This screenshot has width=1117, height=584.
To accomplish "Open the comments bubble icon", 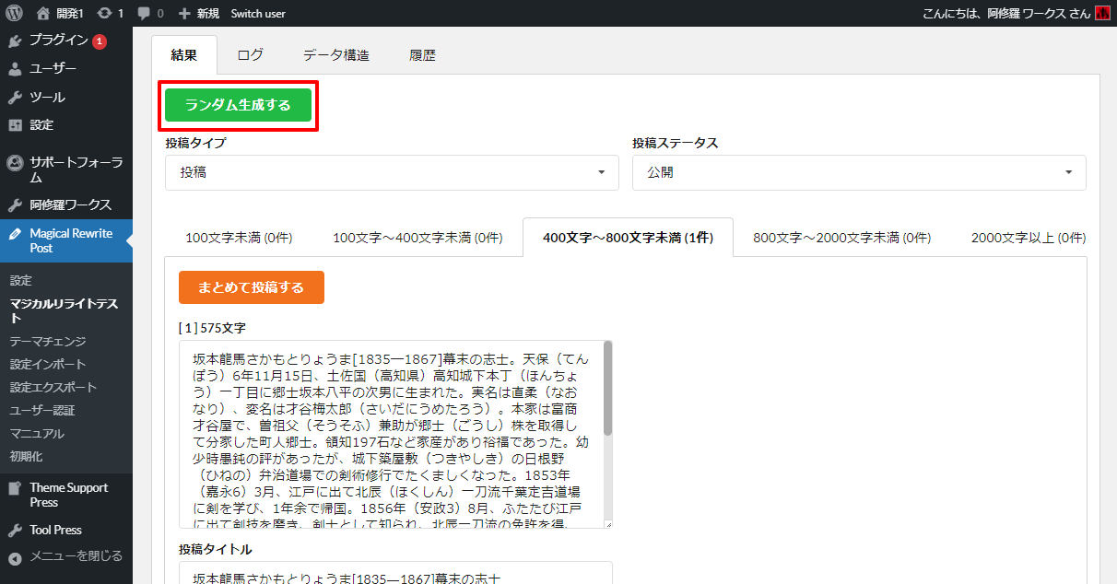I will tap(144, 14).
